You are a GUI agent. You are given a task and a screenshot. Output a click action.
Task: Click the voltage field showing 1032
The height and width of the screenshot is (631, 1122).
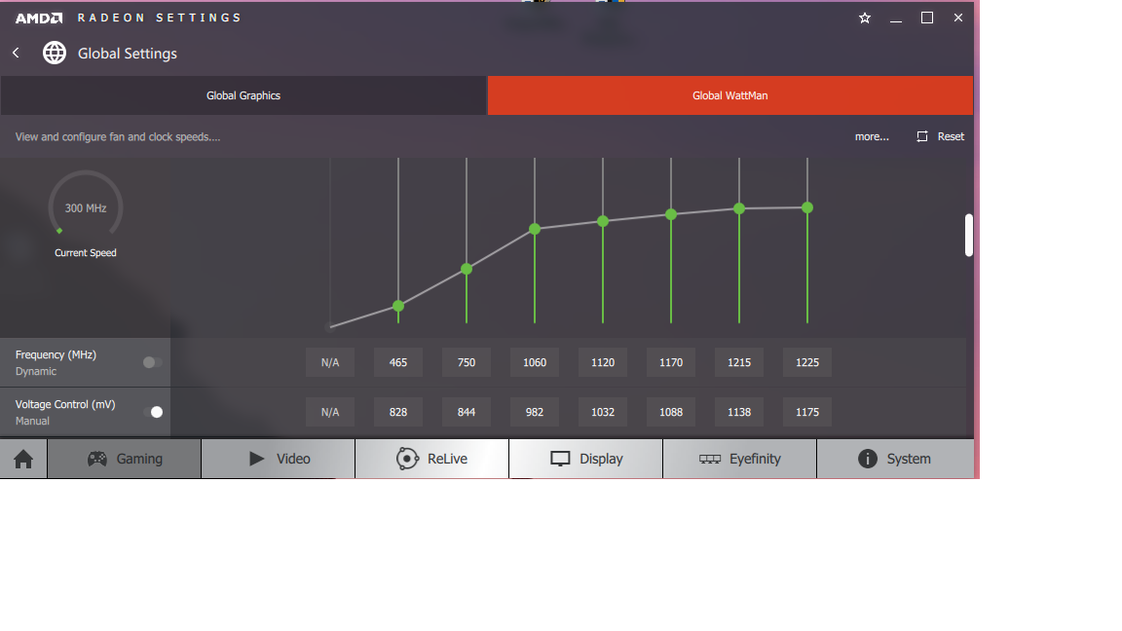[603, 412]
